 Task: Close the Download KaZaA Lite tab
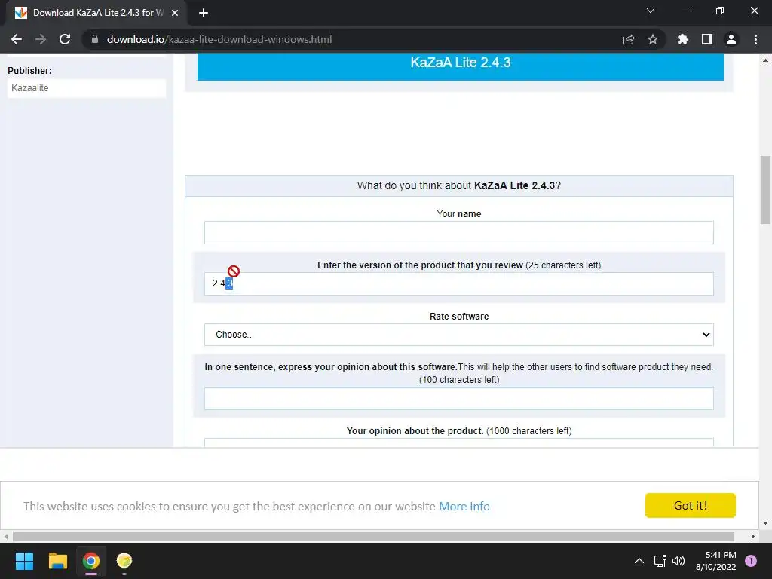pyautogui.click(x=175, y=13)
